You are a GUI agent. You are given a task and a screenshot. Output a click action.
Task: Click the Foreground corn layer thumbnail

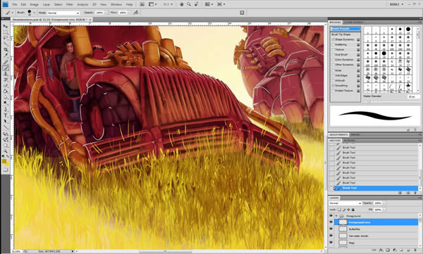[343, 222]
